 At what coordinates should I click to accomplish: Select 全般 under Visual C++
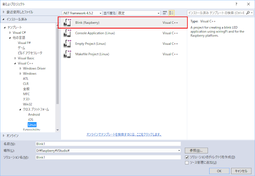point(26,89)
